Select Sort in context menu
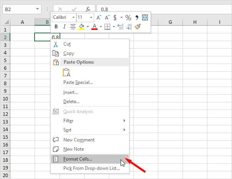 click(90, 130)
